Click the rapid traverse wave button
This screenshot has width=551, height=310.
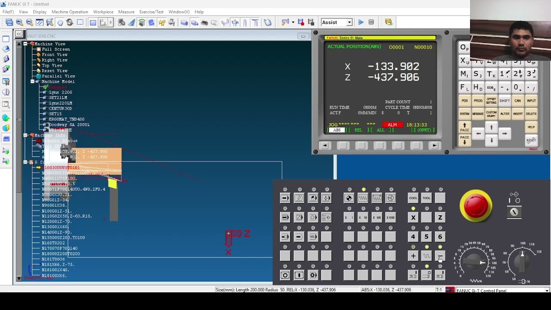point(426,256)
